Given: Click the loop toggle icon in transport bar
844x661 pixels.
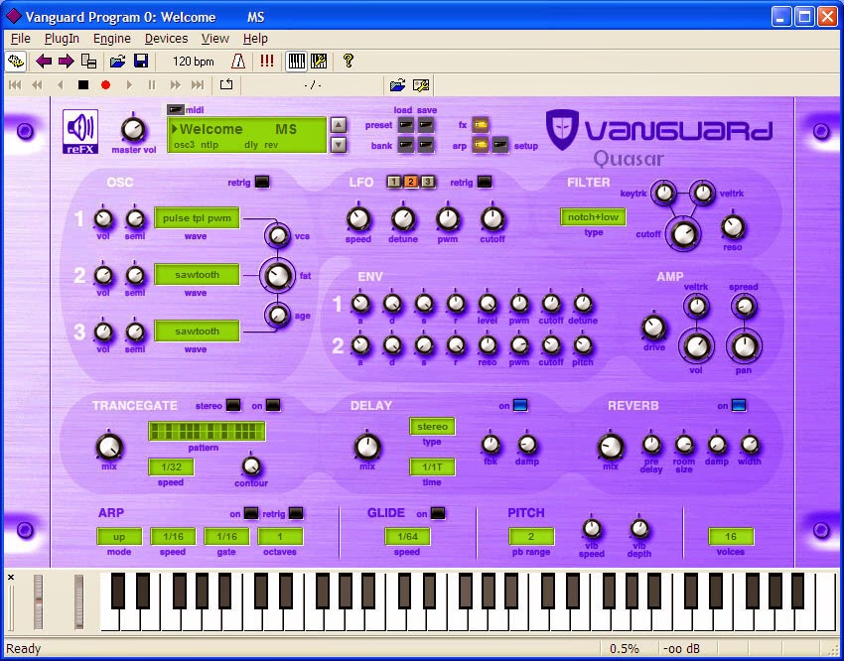Looking at the screenshot, I should [x=226, y=84].
